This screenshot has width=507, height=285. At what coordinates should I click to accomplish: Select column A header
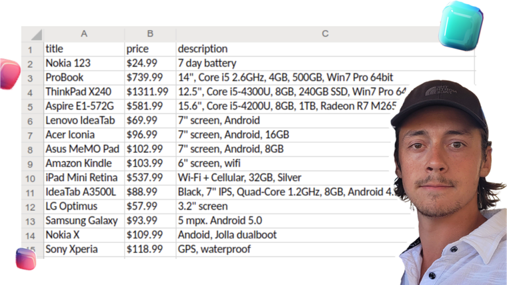[x=84, y=34]
